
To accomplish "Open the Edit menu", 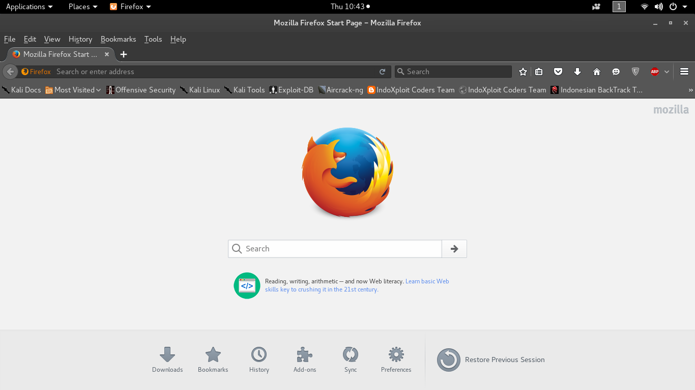I will 30,39.
